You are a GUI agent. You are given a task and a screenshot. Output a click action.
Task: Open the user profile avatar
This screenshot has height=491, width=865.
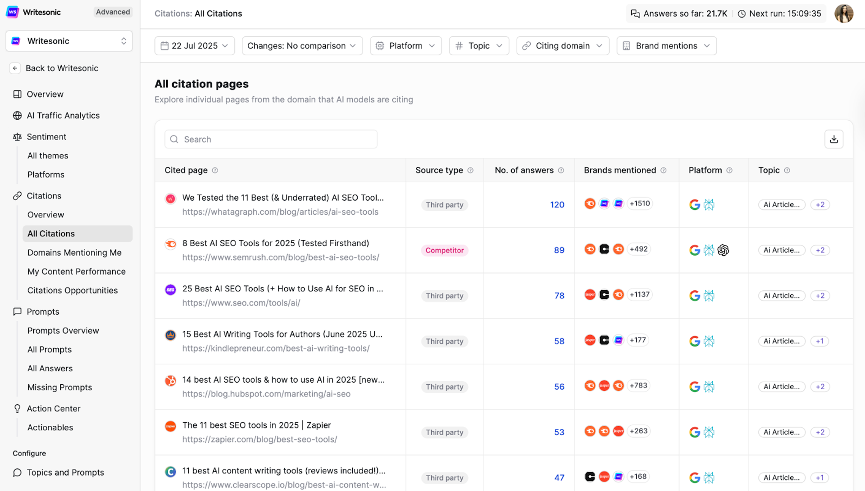pos(844,14)
